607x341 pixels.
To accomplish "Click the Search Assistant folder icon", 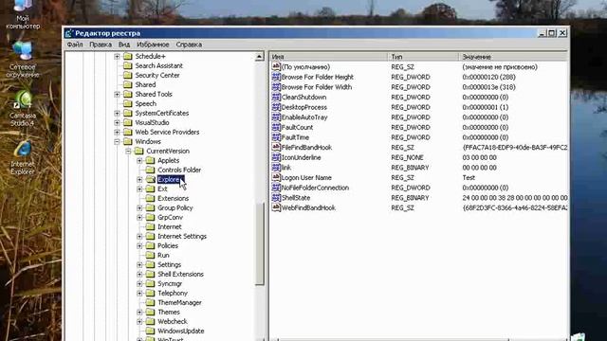I will (128, 65).
